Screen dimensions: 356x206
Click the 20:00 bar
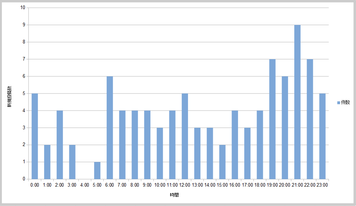click(x=285, y=128)
